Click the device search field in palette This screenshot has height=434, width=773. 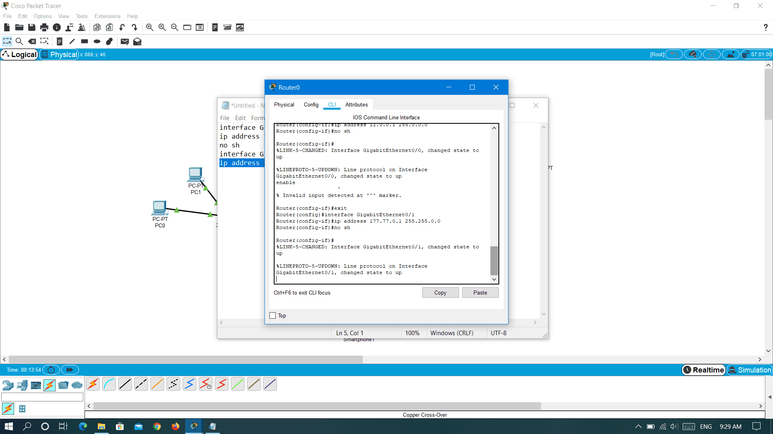[x=42, y=397]
